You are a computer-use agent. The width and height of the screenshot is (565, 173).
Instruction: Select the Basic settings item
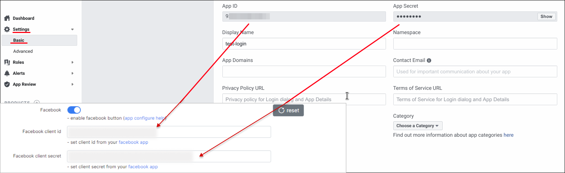19,40
